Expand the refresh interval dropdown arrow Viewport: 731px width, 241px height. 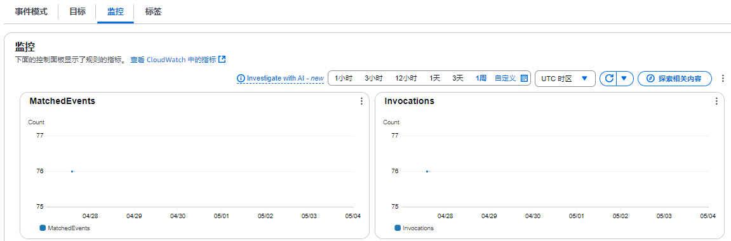625,78
